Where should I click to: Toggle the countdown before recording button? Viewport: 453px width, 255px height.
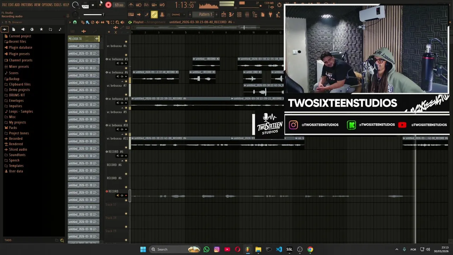[147, 5]
